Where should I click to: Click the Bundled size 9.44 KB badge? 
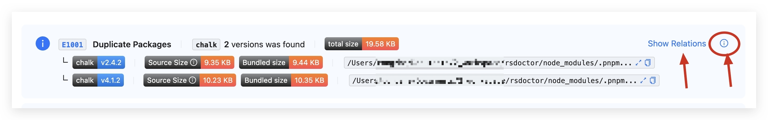click(281, 63)
